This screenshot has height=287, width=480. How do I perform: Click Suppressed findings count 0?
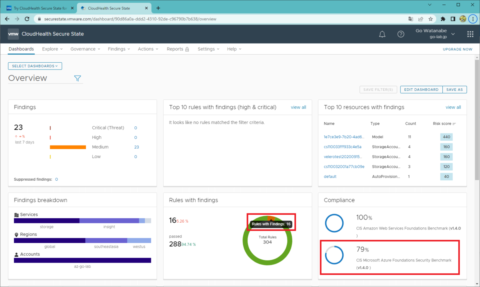pyautogui.click(x=56, y=179)
